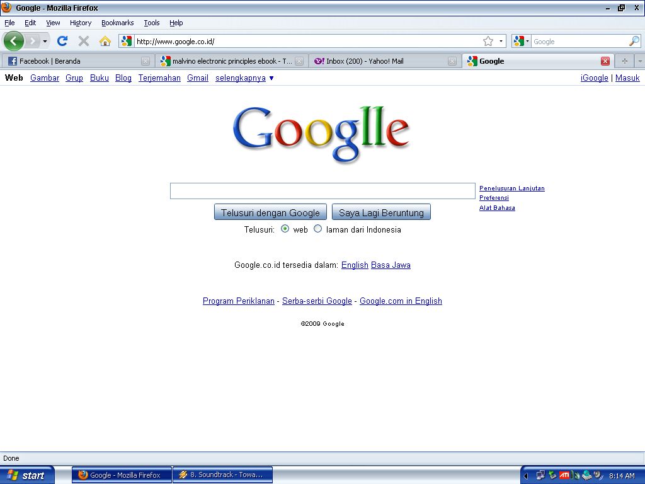Switch to the malvino electronic principles tab
The width and height of the screenshot is (645, 484).
tap(232, 61)
